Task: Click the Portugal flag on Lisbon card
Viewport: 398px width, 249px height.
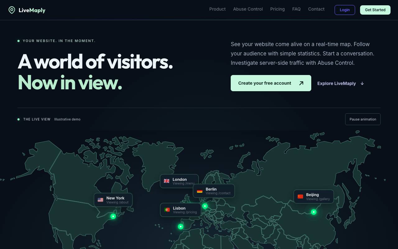Action: (167, 210)
